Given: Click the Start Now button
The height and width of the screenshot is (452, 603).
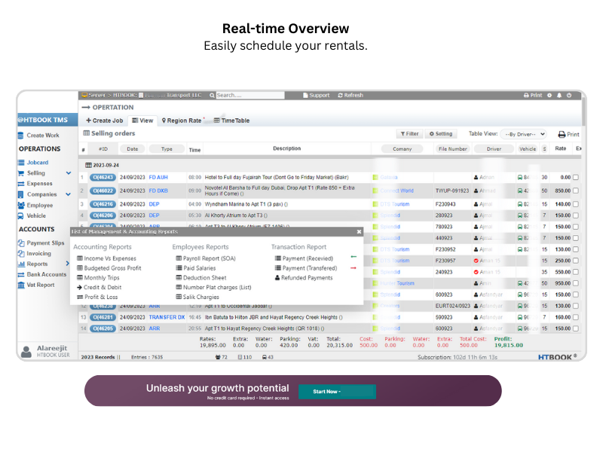Looking at the screenshot, I should 336,392.
